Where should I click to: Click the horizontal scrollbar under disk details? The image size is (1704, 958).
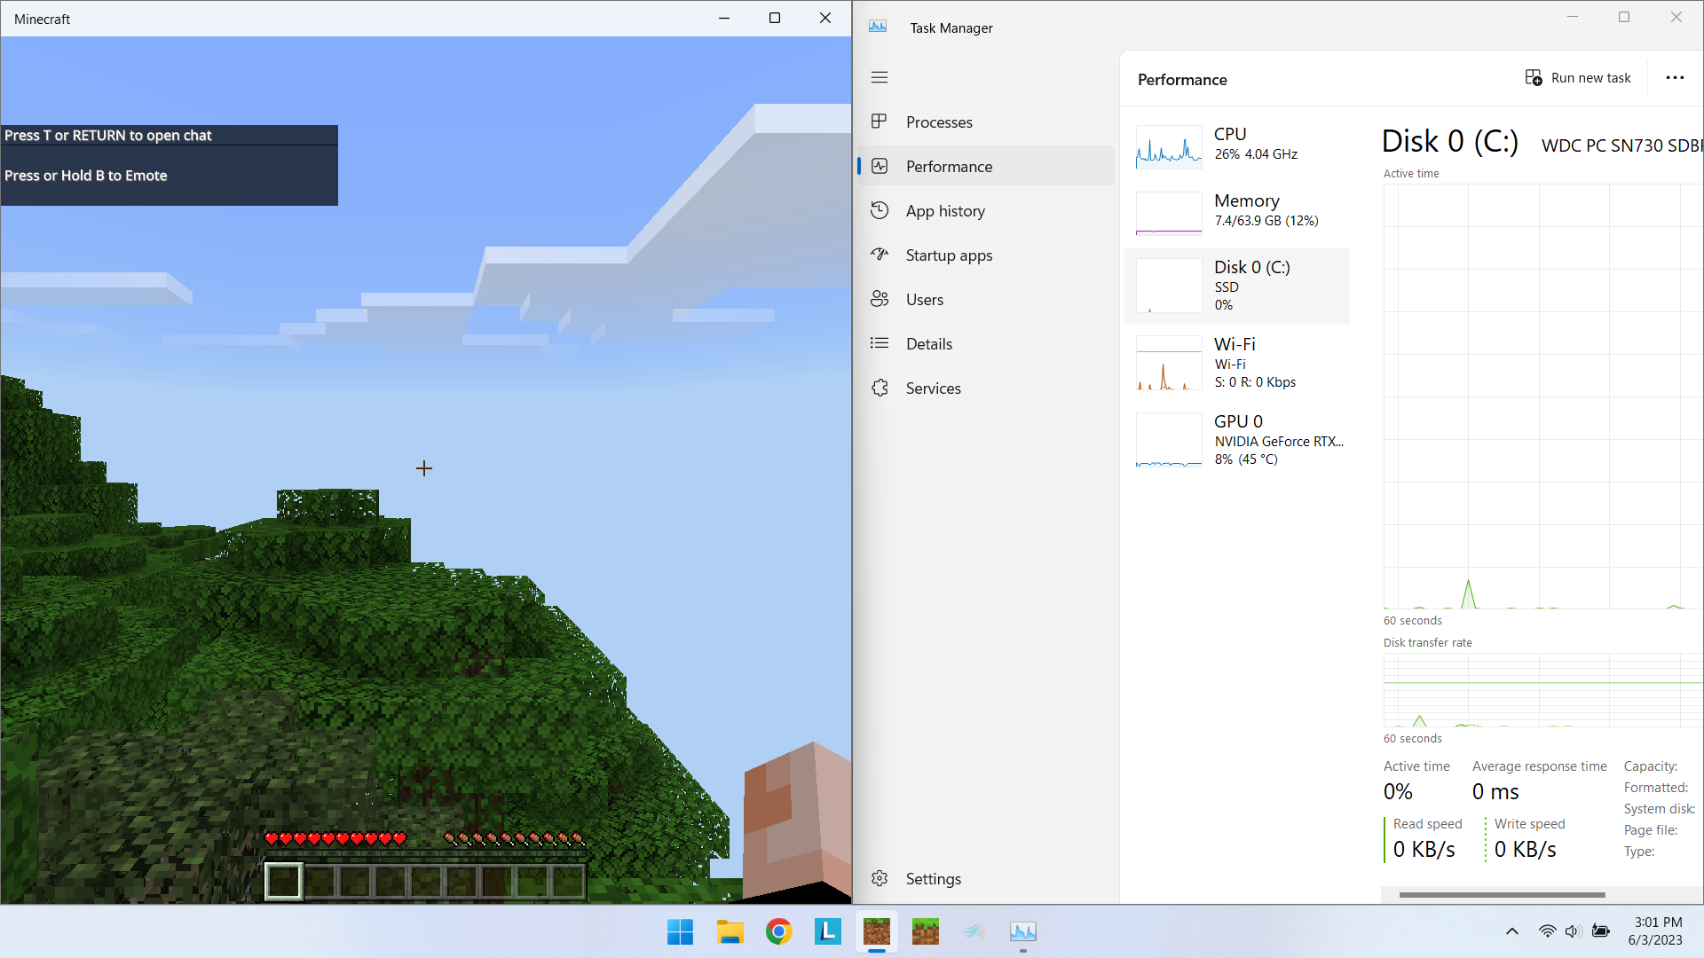[x=1502, y=895]
